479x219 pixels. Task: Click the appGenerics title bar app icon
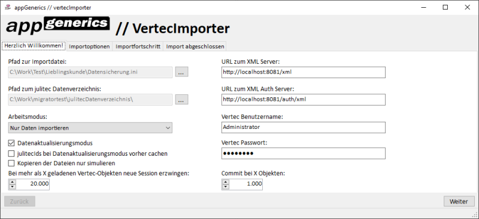(x=8, y=7)
